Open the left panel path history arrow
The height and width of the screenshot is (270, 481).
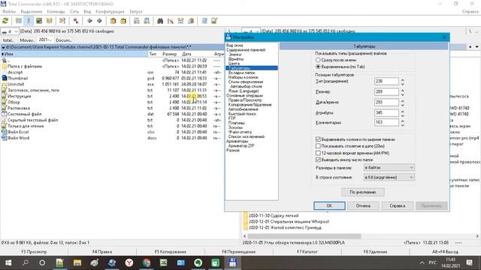(3, 47)
